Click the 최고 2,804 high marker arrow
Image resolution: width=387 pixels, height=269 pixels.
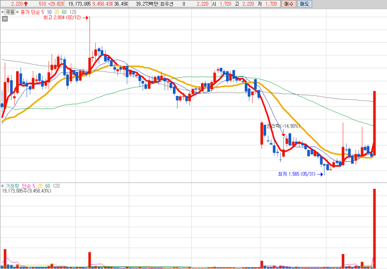85,18
